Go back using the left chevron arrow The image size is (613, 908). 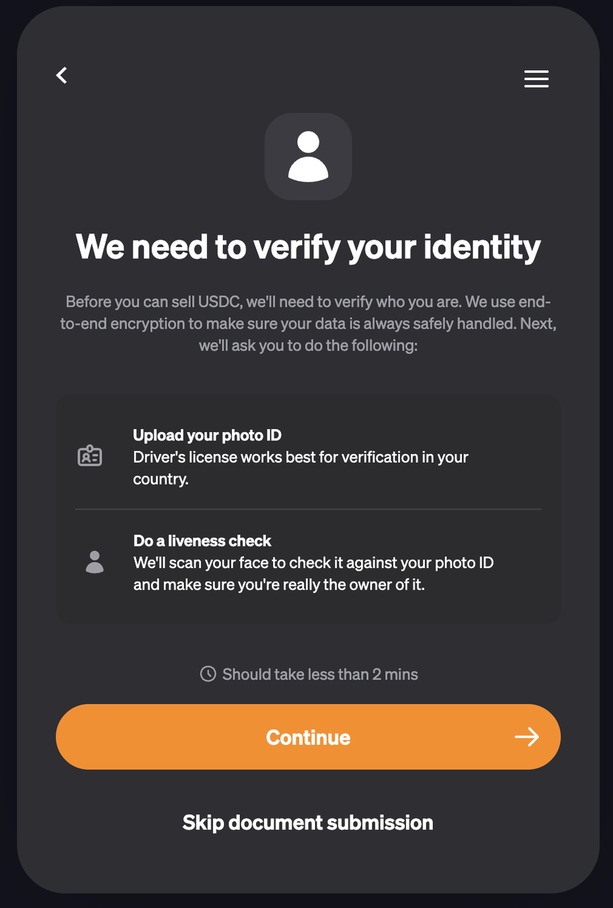(x=62, y=75)
